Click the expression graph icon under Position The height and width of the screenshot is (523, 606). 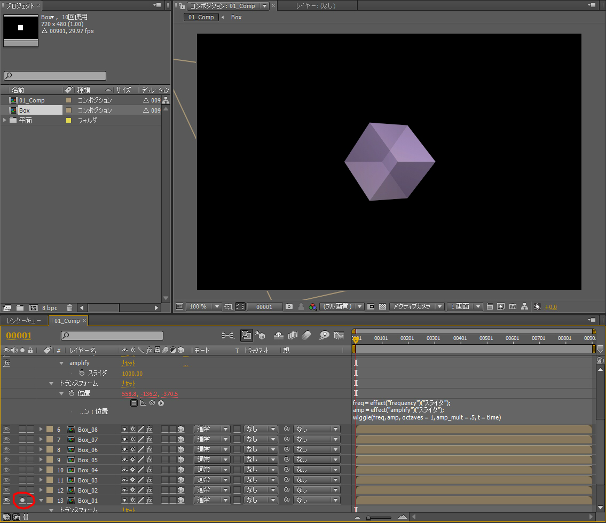(143, 403)
